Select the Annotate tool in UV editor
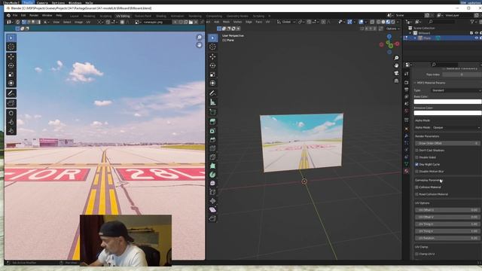This screenshot has height=271, width=482. tap(11, 93)
